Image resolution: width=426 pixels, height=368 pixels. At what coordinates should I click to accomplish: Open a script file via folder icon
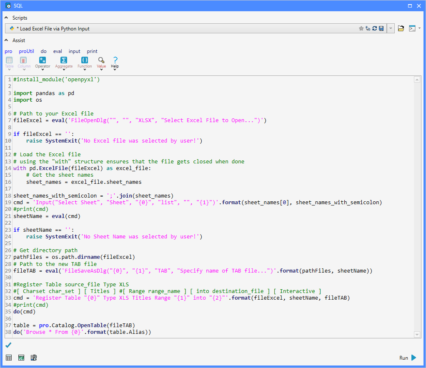coord(401,29)
